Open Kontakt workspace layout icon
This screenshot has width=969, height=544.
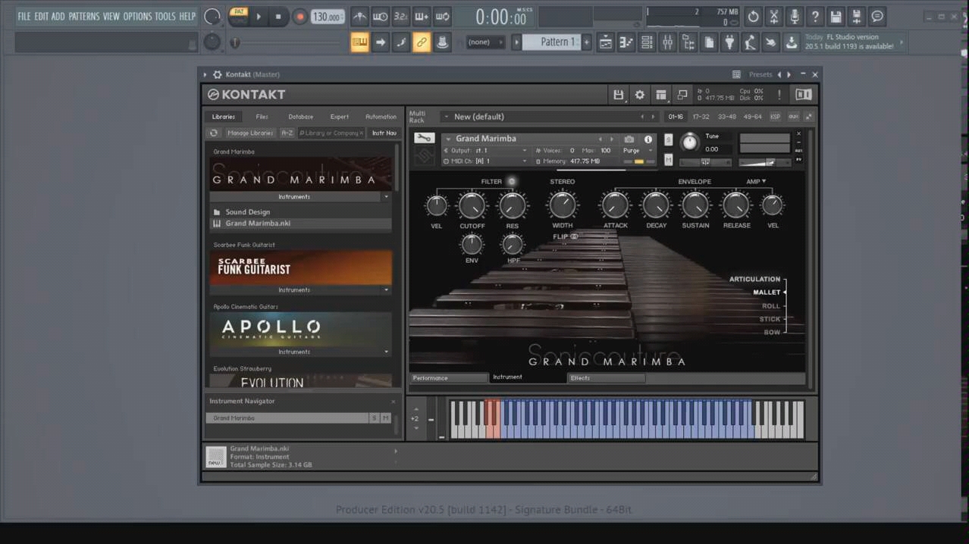point(660,95)
